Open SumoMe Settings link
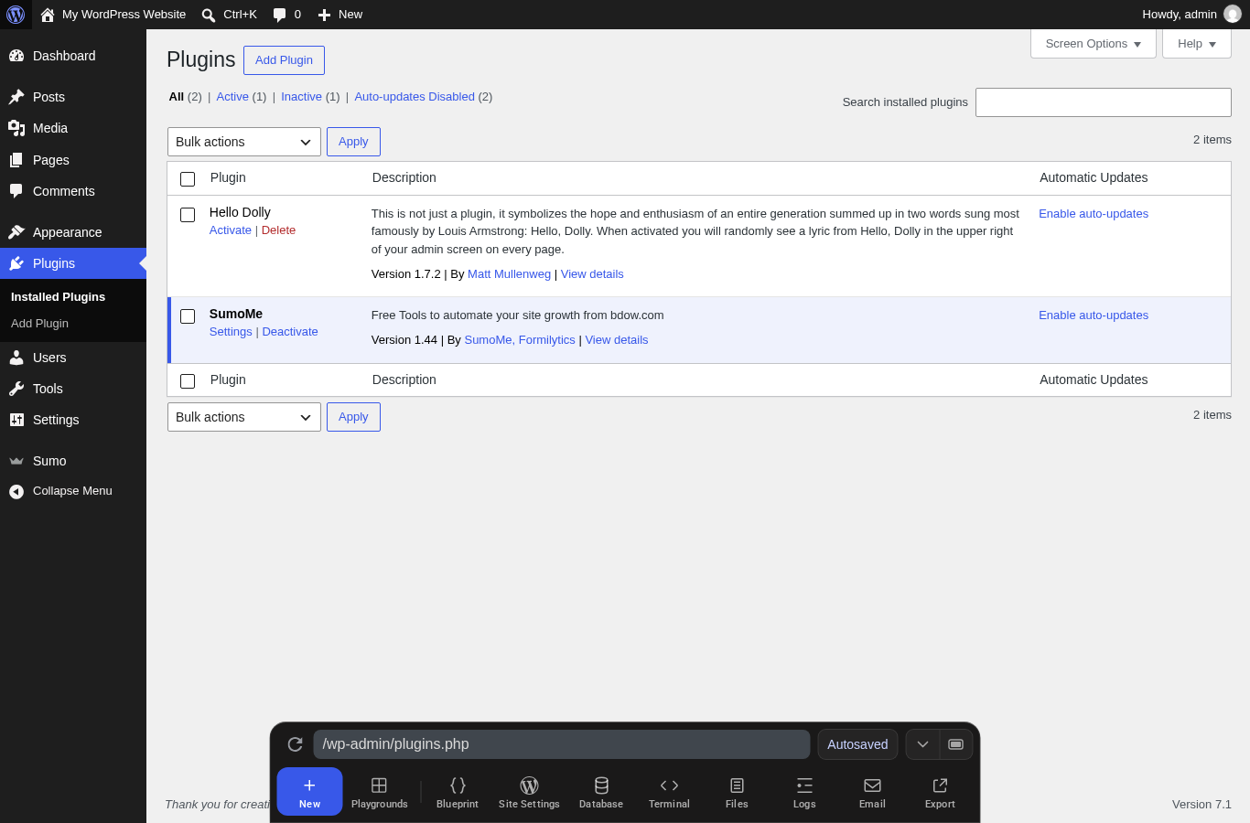1250x823 pixels. pos(231,332)
